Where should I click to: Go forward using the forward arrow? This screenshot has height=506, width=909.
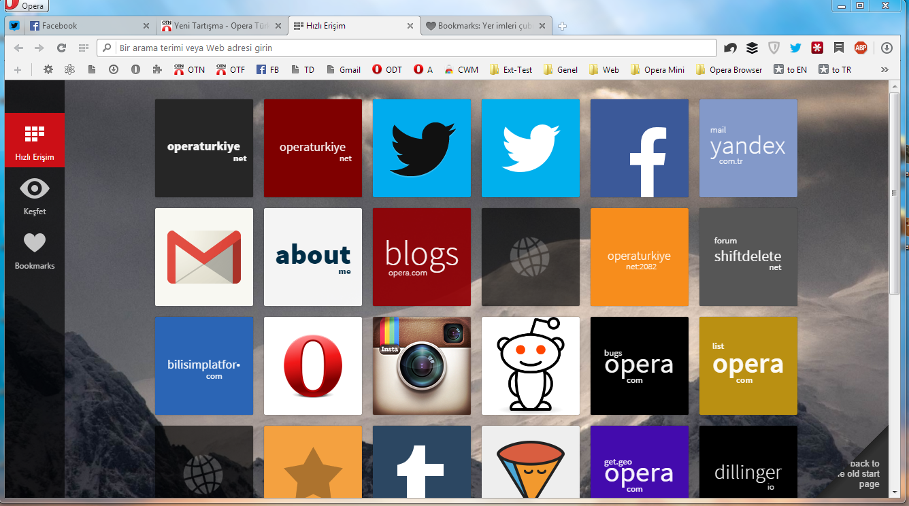tap(39, 48)
